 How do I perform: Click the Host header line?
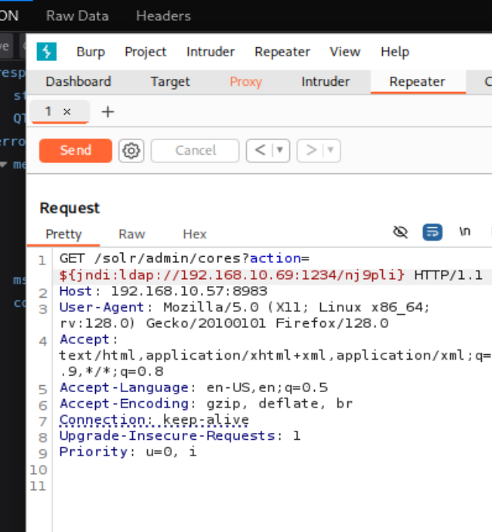pyautogui.click(x=163, y=291)
